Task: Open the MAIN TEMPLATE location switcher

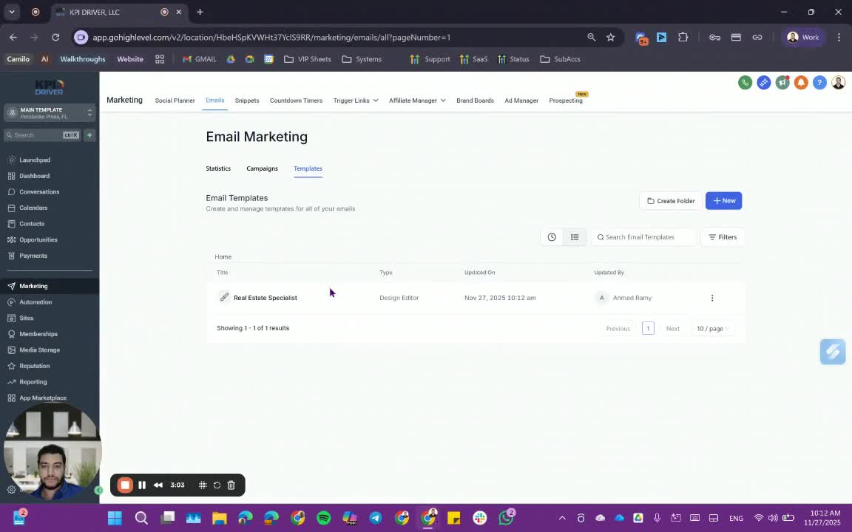Action: point(50,113)
